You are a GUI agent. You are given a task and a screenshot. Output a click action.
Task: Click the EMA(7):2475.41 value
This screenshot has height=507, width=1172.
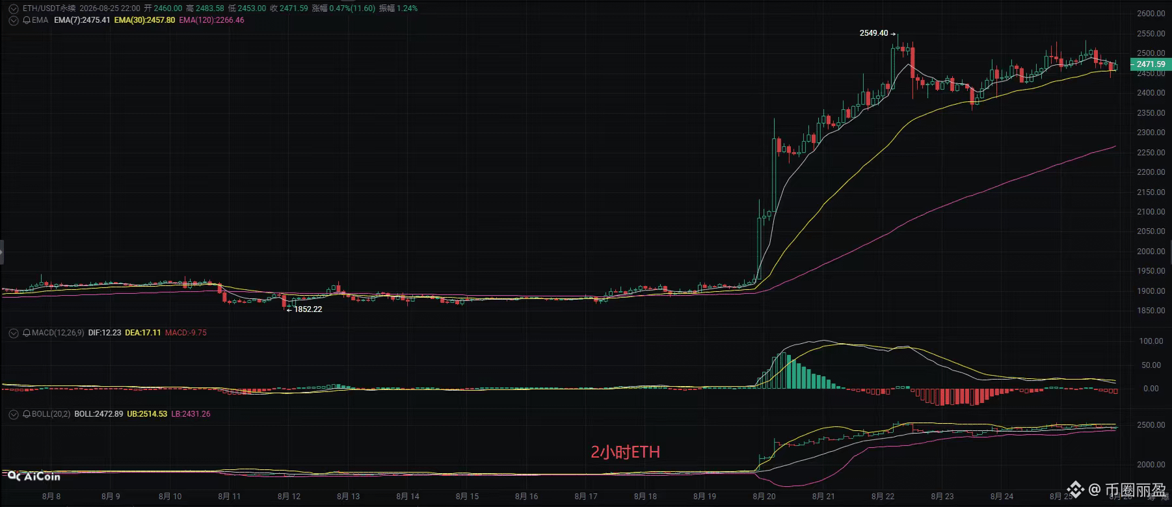click(82, 20)
